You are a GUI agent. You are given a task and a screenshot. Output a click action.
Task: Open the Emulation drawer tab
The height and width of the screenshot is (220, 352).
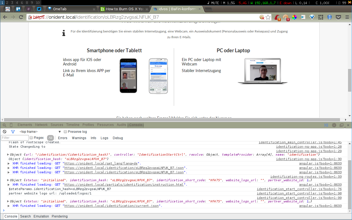pyautogui.click(x=41, y=216)
